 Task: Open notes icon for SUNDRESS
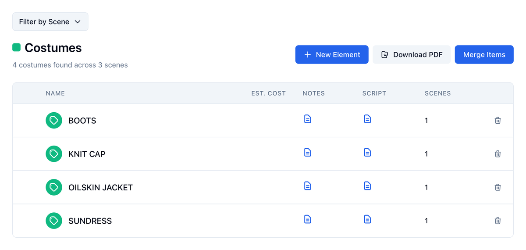tap(308, 219)
